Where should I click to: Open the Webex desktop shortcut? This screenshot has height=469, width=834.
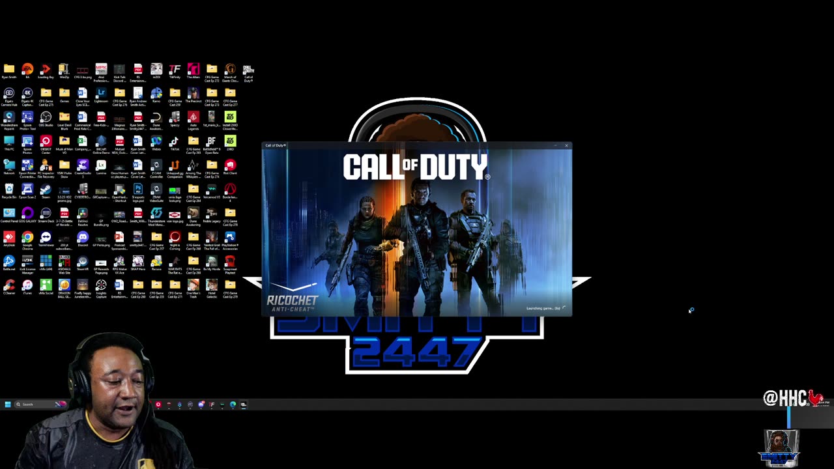pyautogui.click(x=156, y=143)
